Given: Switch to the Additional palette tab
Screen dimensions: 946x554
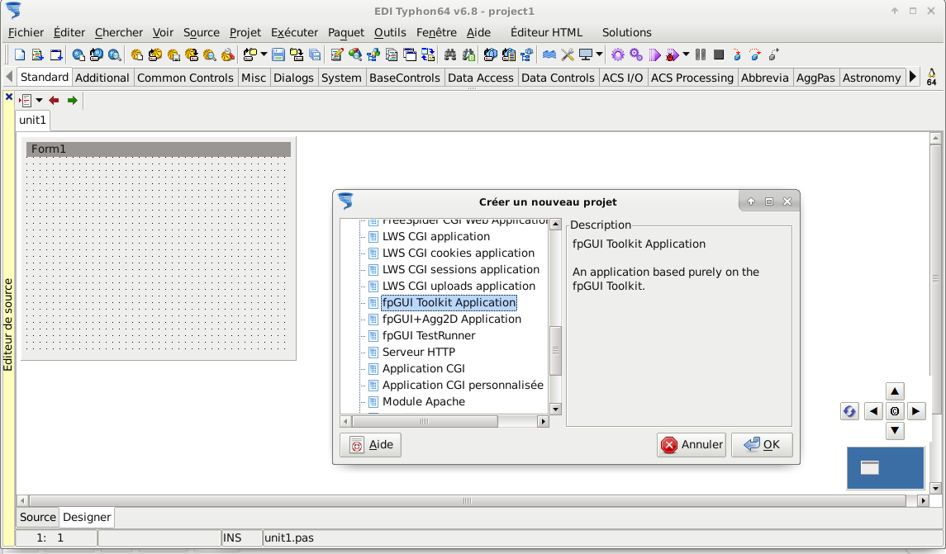Looking at the screenshot, I should 102,78.
